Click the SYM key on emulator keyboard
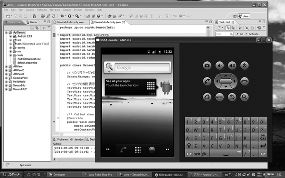Screen dimensions: 285x178 (197, 154)
